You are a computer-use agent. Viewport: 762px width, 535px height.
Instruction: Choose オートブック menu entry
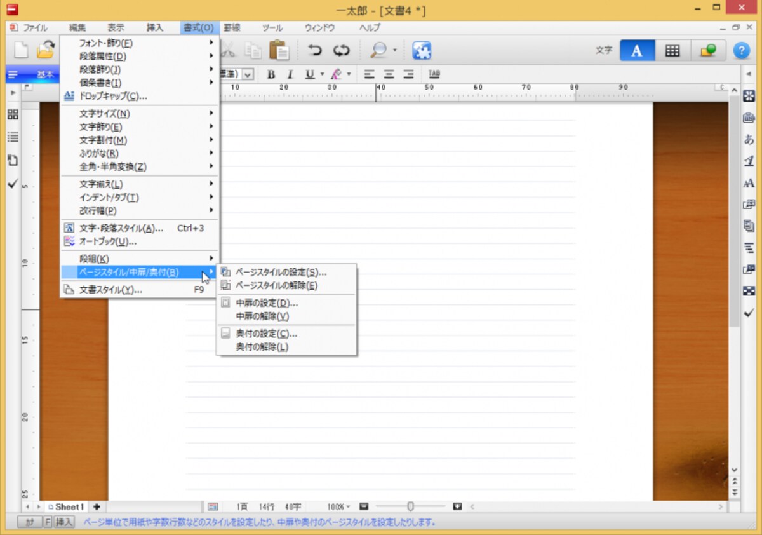tap(140, 241)
